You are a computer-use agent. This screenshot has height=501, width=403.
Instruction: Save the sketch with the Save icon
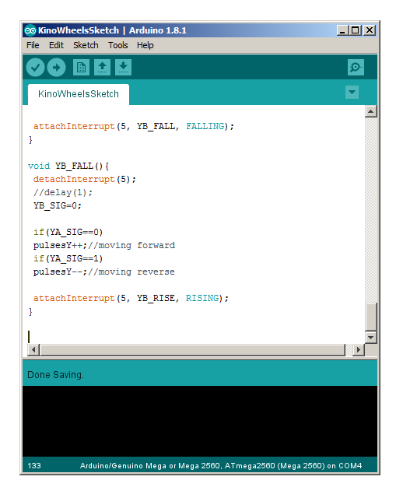(x=124, y=68)
